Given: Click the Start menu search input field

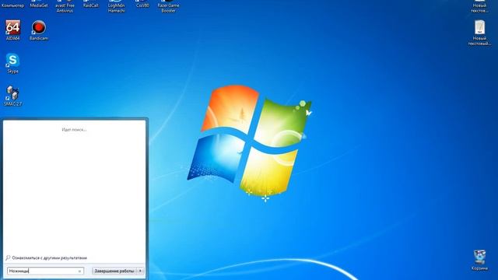Looking at the screenshot, I should pyautogui.click(x=45, y=271).
